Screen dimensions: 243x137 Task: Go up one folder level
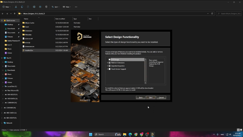click(x=15, y=14)
